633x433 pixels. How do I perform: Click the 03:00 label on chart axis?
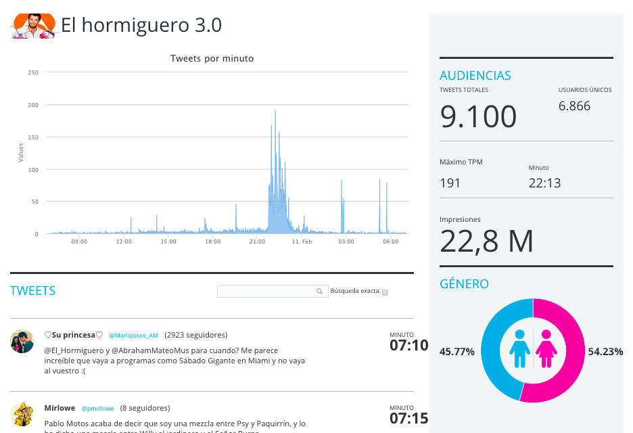pyautogui.click(x=346, y=242)
